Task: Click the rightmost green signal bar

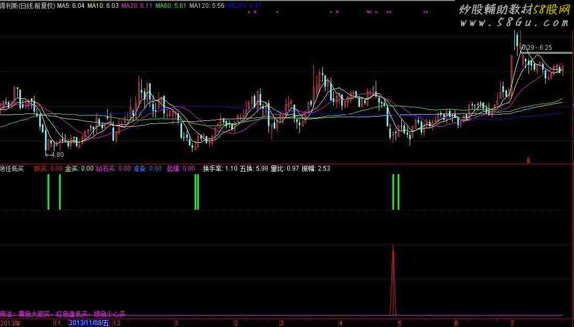Action: tap(399, 192)
